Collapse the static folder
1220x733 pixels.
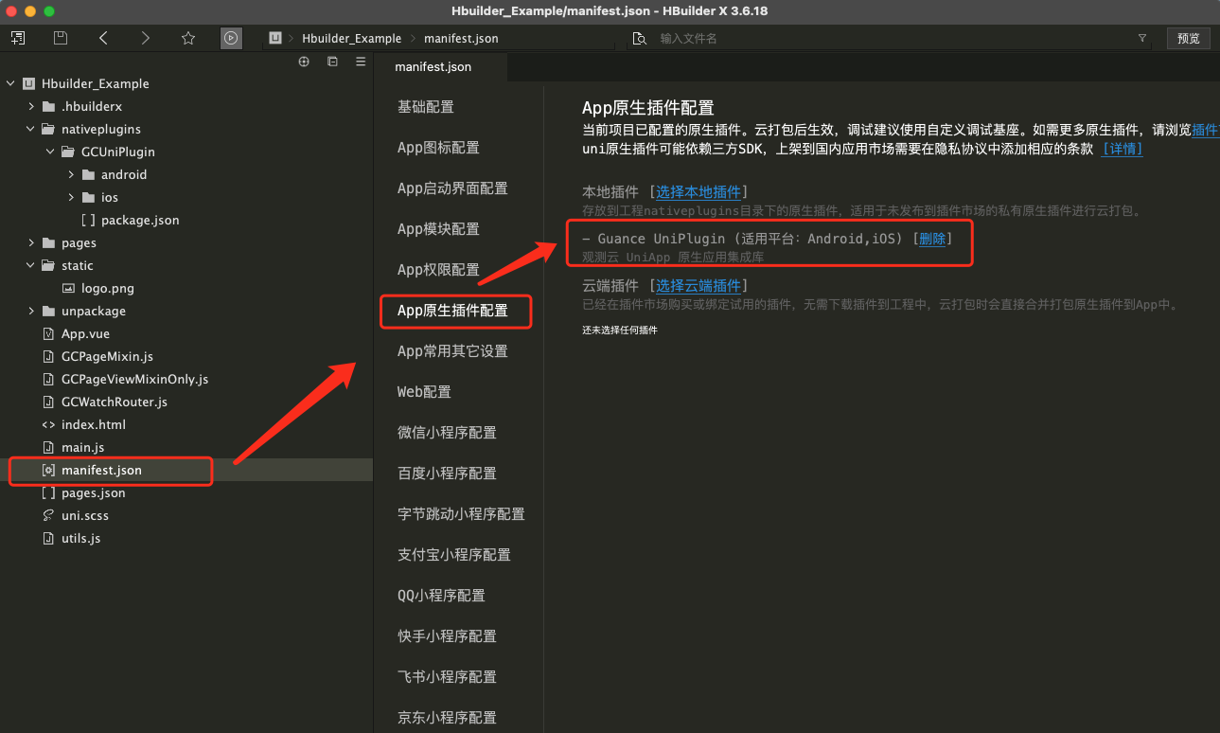click(x=31, y=265)
